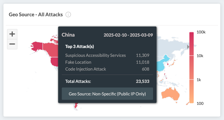Zoom out of the map with minus button

(12, 44)
